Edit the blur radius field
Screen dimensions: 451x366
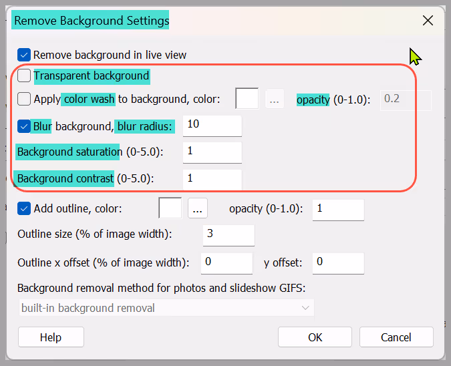pyautogui.click(x=212, y=126)
